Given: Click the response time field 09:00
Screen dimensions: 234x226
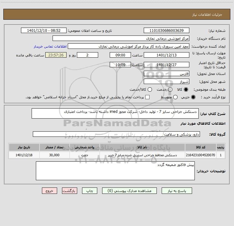Looking at the screenshot, I should click(x=120, y=55).
